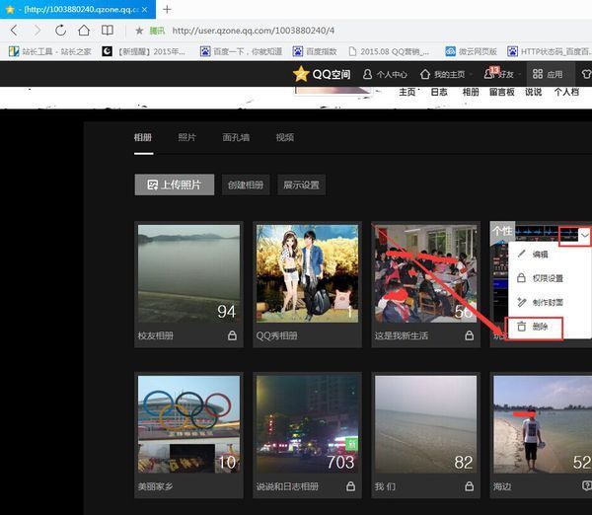Reload the page with the refresh icon

pos(60,31)
